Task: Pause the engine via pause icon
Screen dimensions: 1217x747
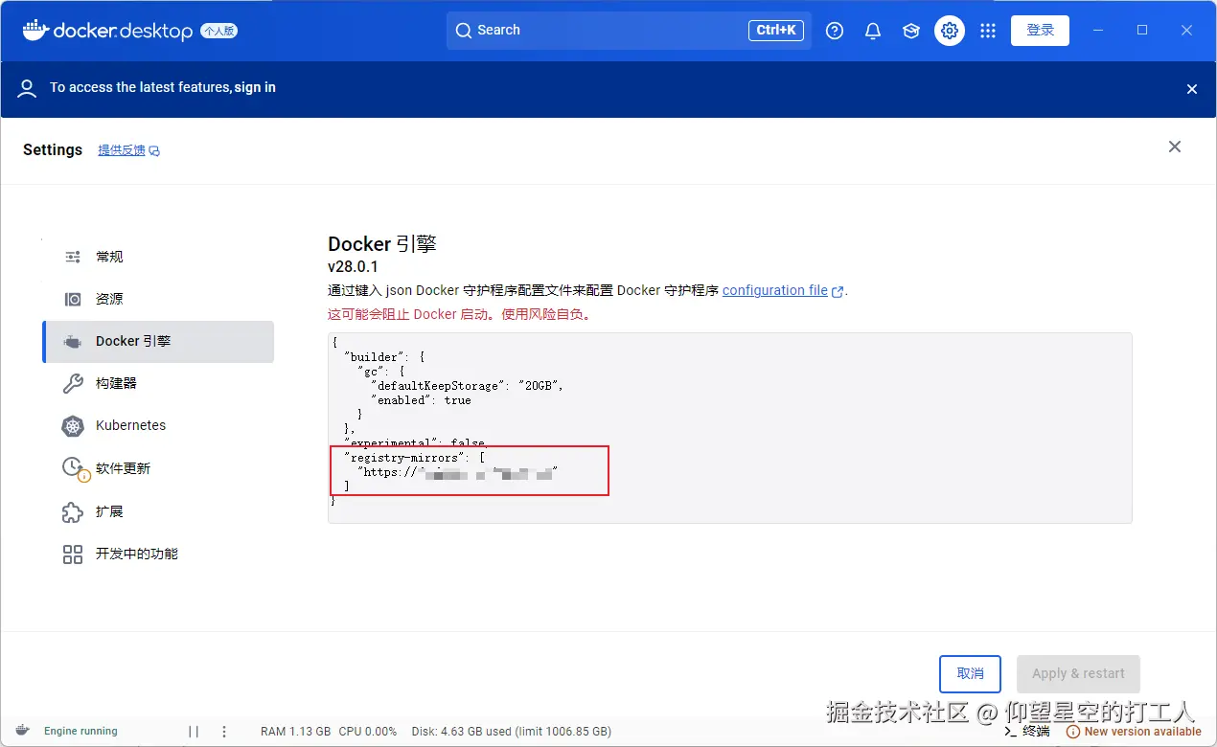Action: tap(194, 732)
